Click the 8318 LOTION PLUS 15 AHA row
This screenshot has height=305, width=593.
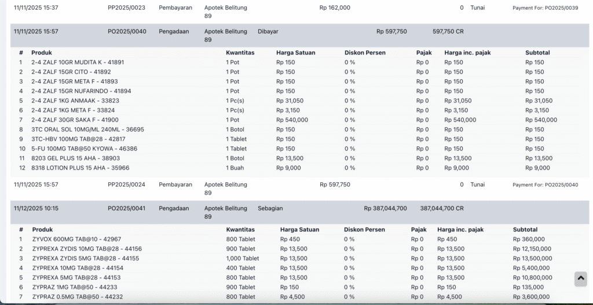click(80, 168)
